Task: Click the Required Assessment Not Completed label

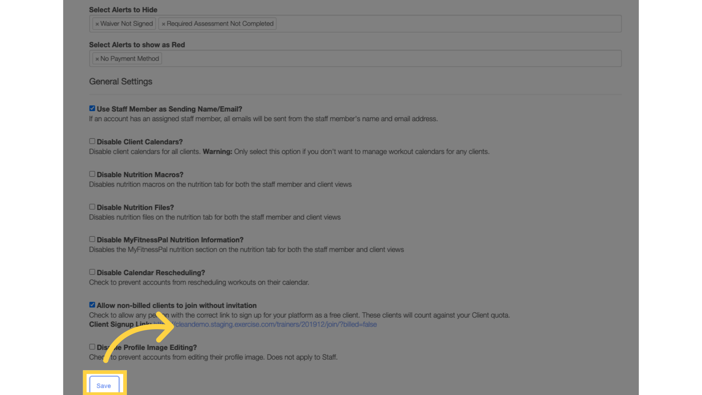Action: click(220, 24)
